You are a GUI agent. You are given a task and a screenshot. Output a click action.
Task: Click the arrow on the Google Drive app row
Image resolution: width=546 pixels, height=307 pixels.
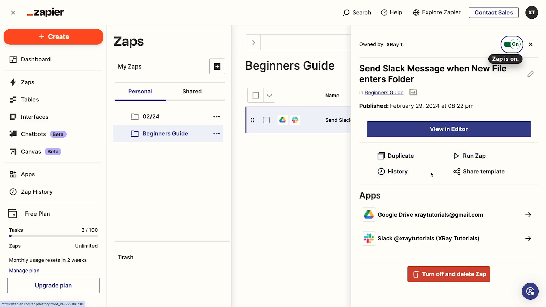click(x=528, y=215)
